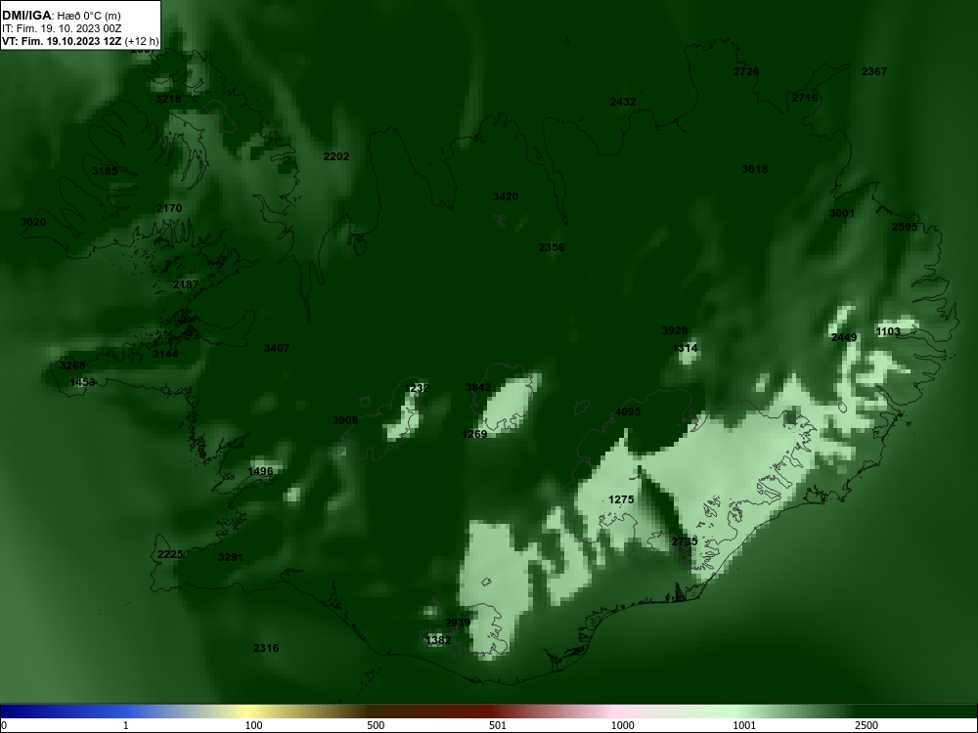Viewport: 978px width, 733px height.
Task: Click the 2432 value label
Action: (x=622, y=102)
